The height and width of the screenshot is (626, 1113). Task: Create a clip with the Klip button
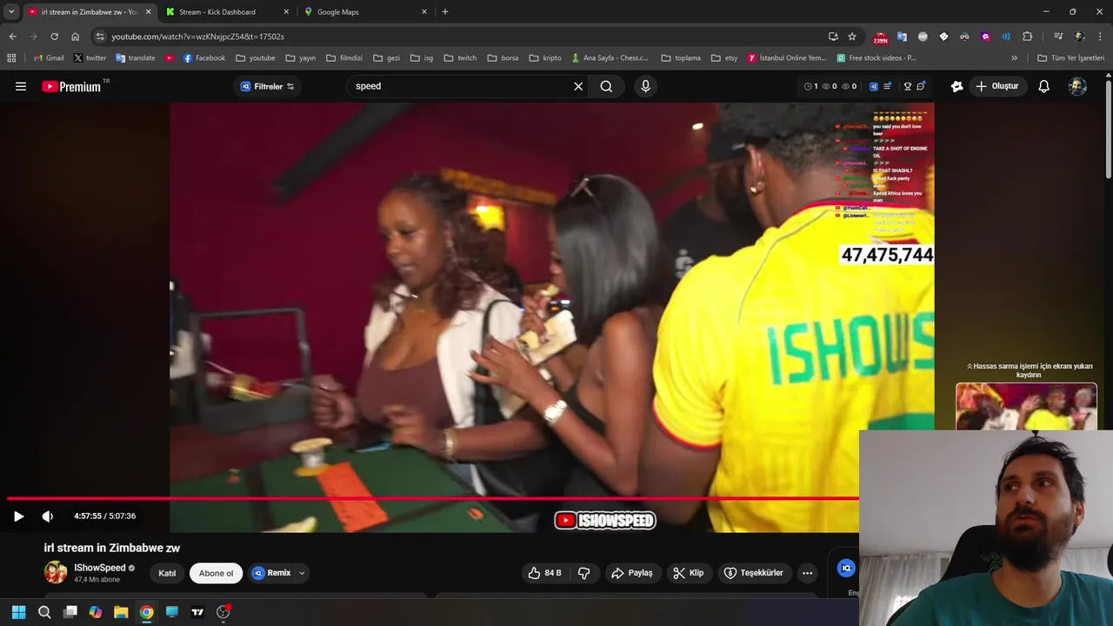tap(688, 573)
